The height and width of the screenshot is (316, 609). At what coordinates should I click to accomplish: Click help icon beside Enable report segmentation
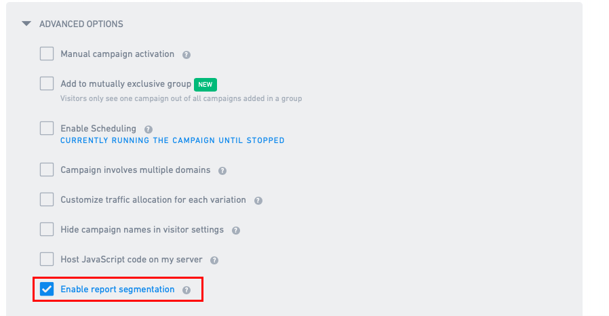[186, 290]
